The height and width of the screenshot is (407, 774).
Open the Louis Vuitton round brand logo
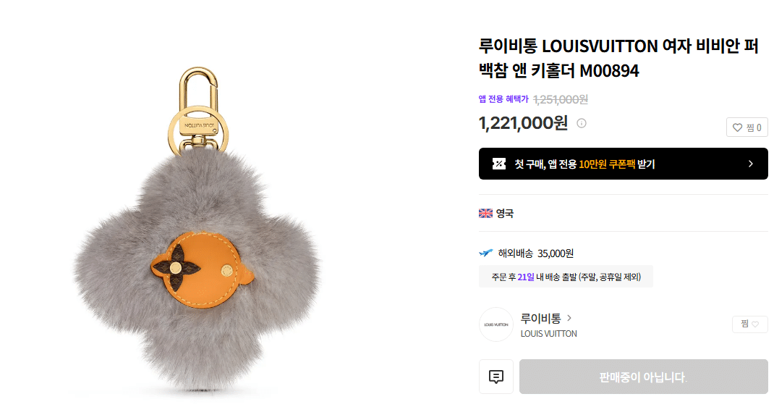(496, 324)
